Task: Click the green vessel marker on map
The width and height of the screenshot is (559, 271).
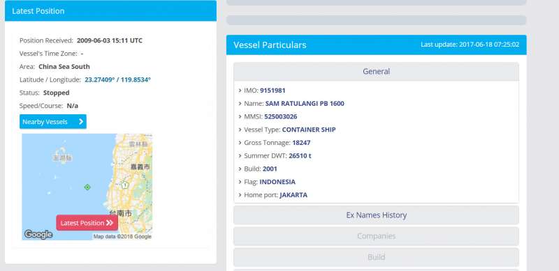Action: (x=87, y=187)
